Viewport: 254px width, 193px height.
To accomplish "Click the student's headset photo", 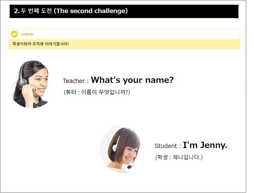I will [x=120, y=149].
